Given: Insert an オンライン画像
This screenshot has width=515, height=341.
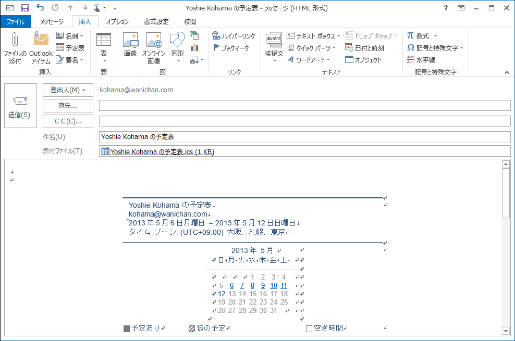Looking at the screenshot, I should pos(154,48).
